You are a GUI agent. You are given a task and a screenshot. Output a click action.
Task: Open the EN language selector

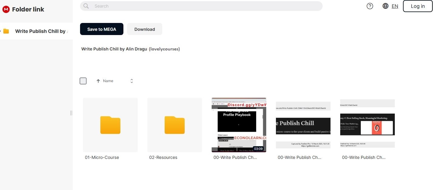(x=395, y=6)
